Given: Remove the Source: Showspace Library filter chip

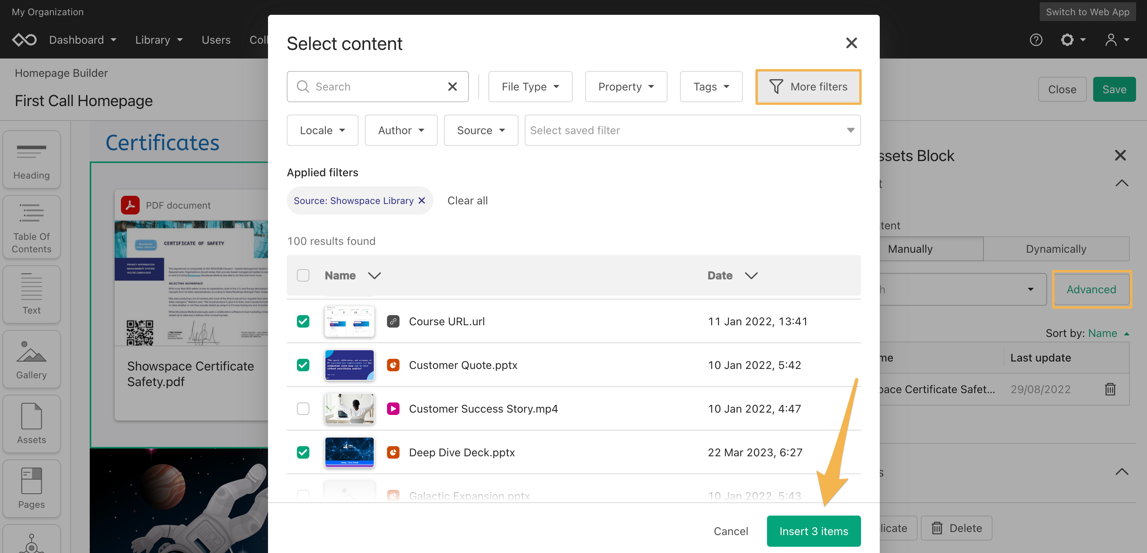Looking at the screenshot, I should tap(422, 200).
